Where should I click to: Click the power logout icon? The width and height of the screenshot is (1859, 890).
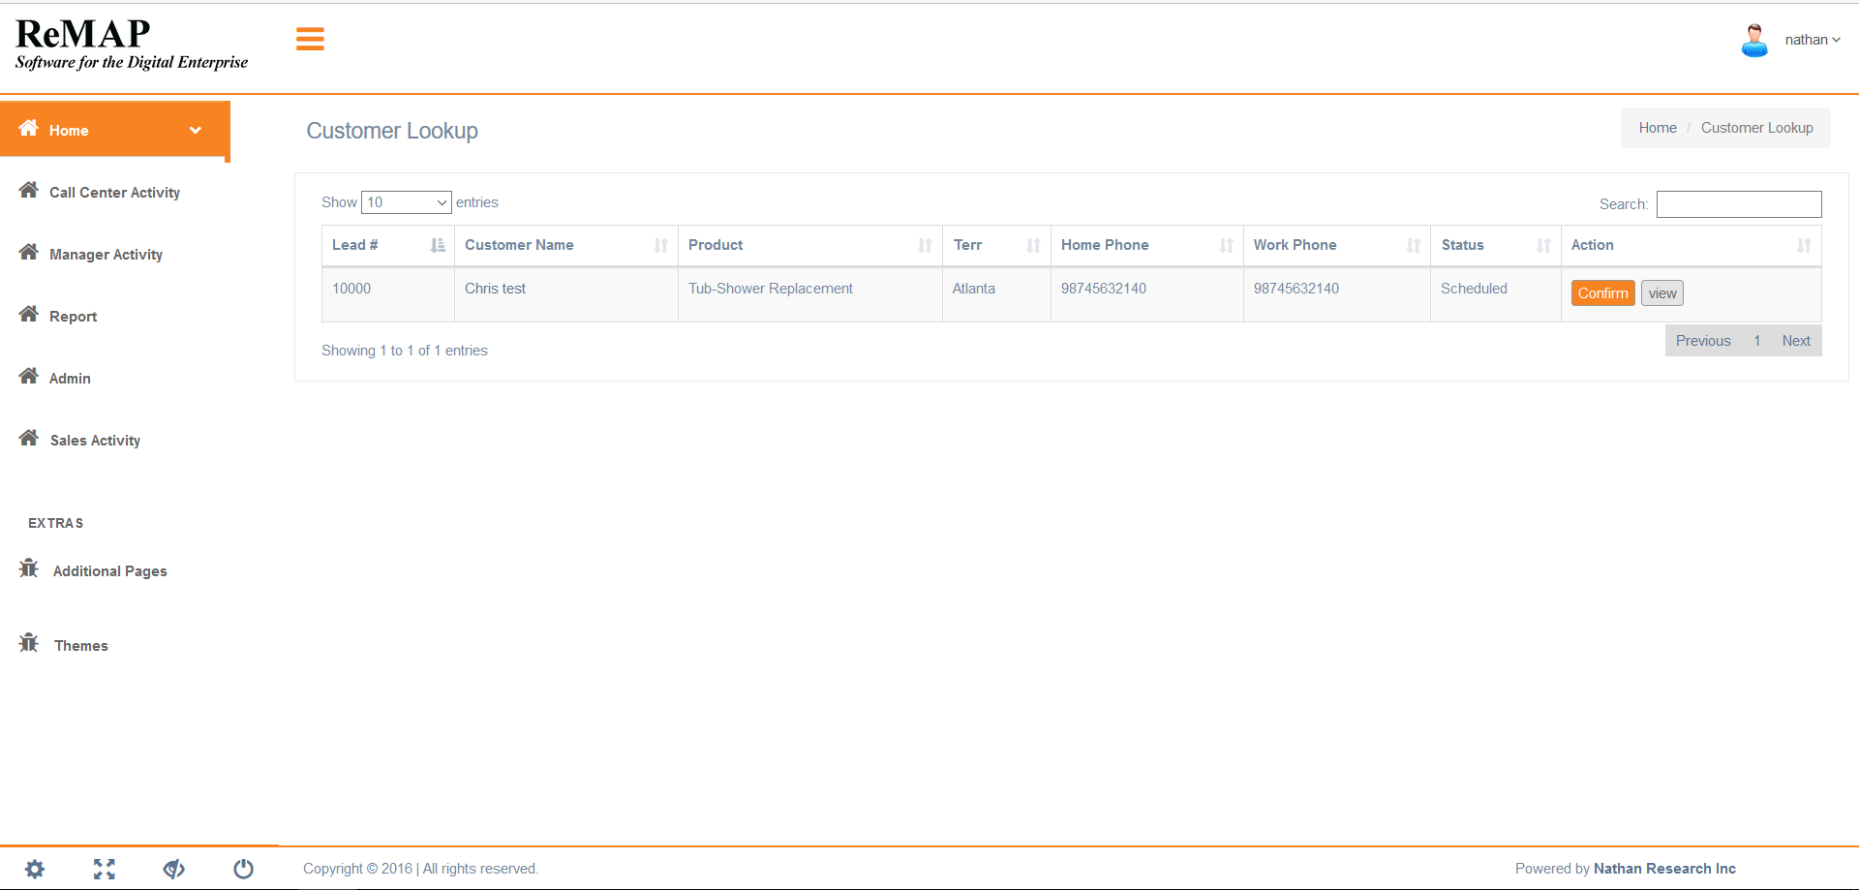point(244,869)
